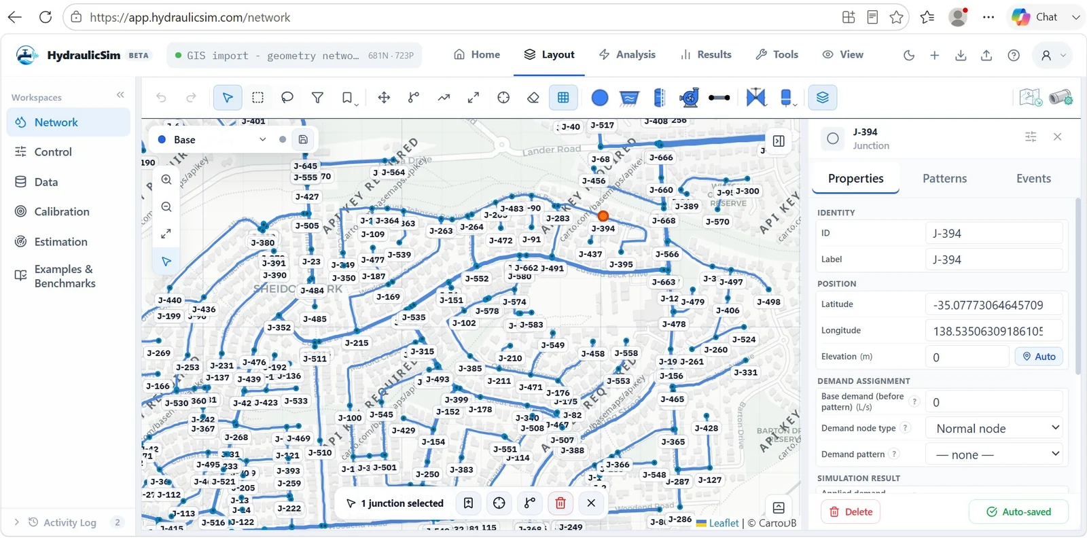The width and height of the screenshot is (1087, 538).
Task: Click the Base demand input field
Action: pyautogui.click(x=994, y=401)
